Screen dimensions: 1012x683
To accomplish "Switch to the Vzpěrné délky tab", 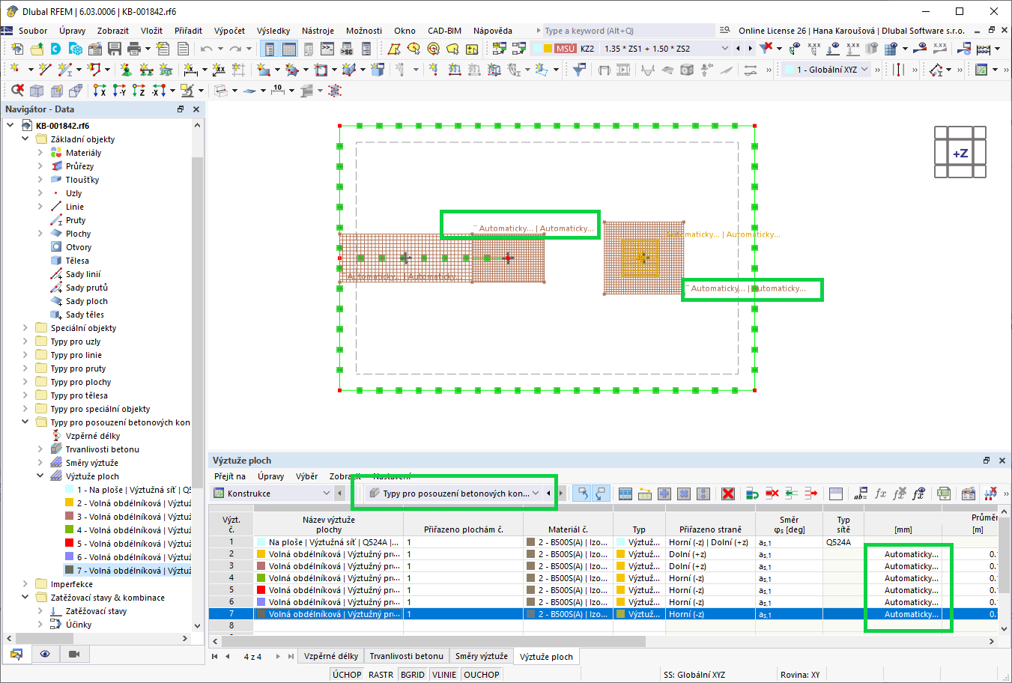I will pos(331,657).
